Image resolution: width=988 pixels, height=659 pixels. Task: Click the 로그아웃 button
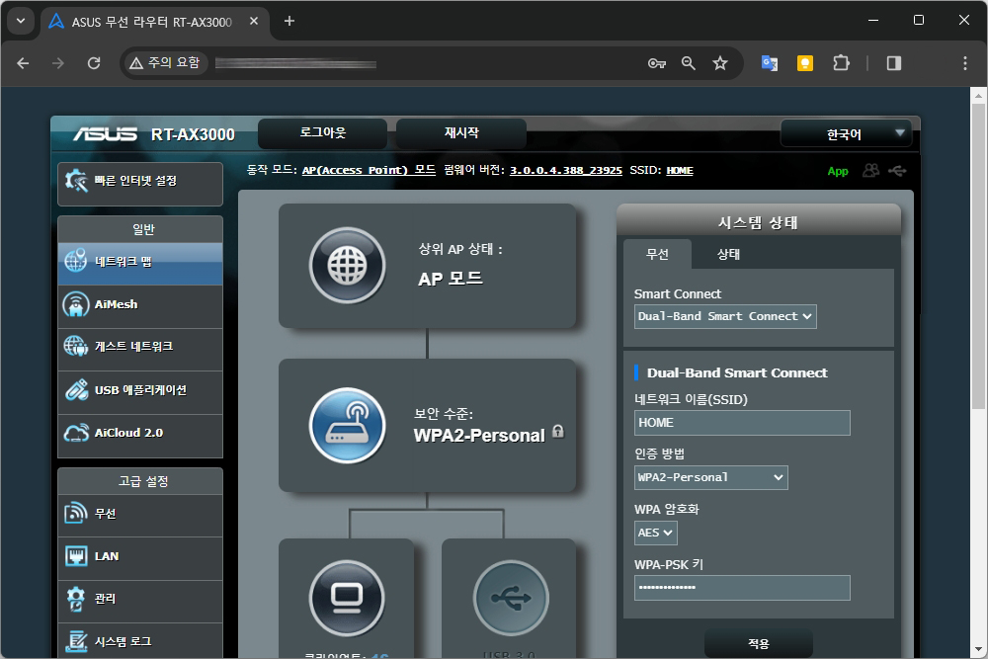pyautogui.click(x=323, y=133)
